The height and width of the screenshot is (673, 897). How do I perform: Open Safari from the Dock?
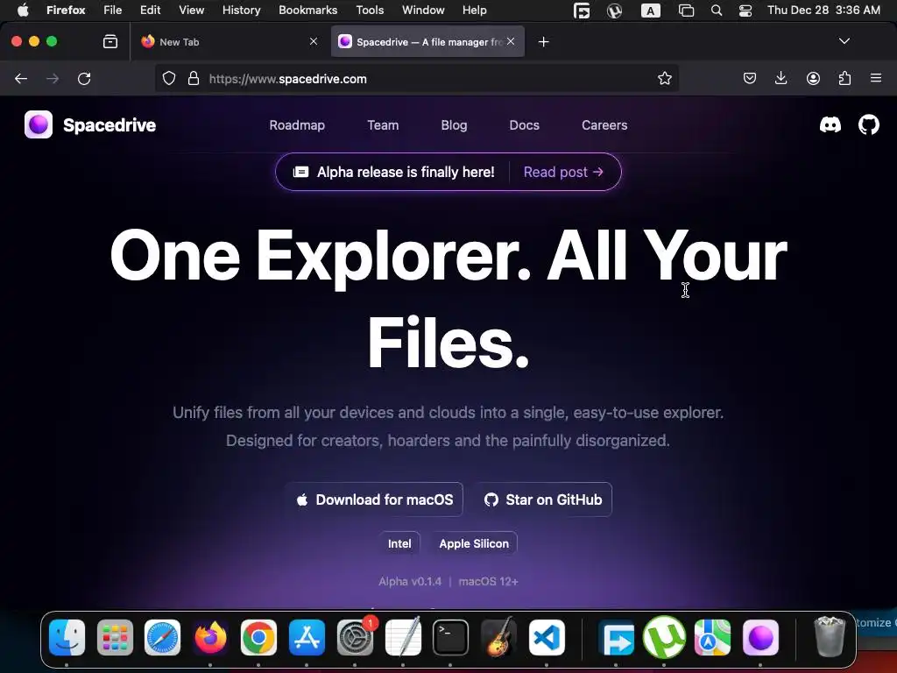(162, 637)
